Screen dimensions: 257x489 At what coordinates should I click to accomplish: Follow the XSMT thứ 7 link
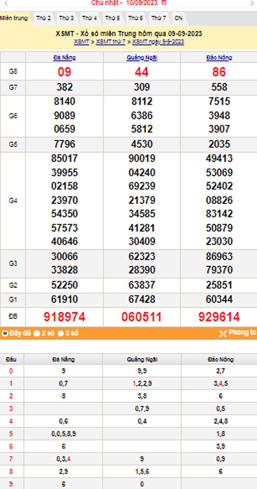tap(111, 42)
